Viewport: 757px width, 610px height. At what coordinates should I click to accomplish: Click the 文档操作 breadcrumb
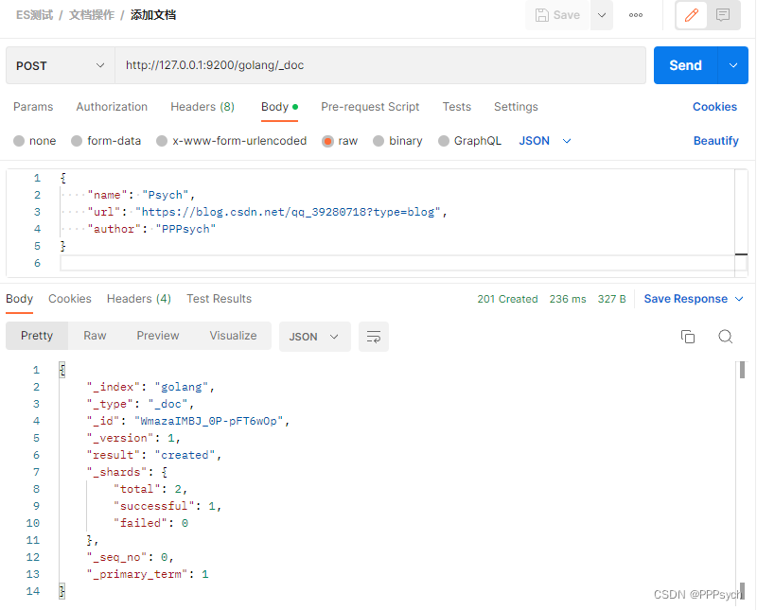[92, 15]
